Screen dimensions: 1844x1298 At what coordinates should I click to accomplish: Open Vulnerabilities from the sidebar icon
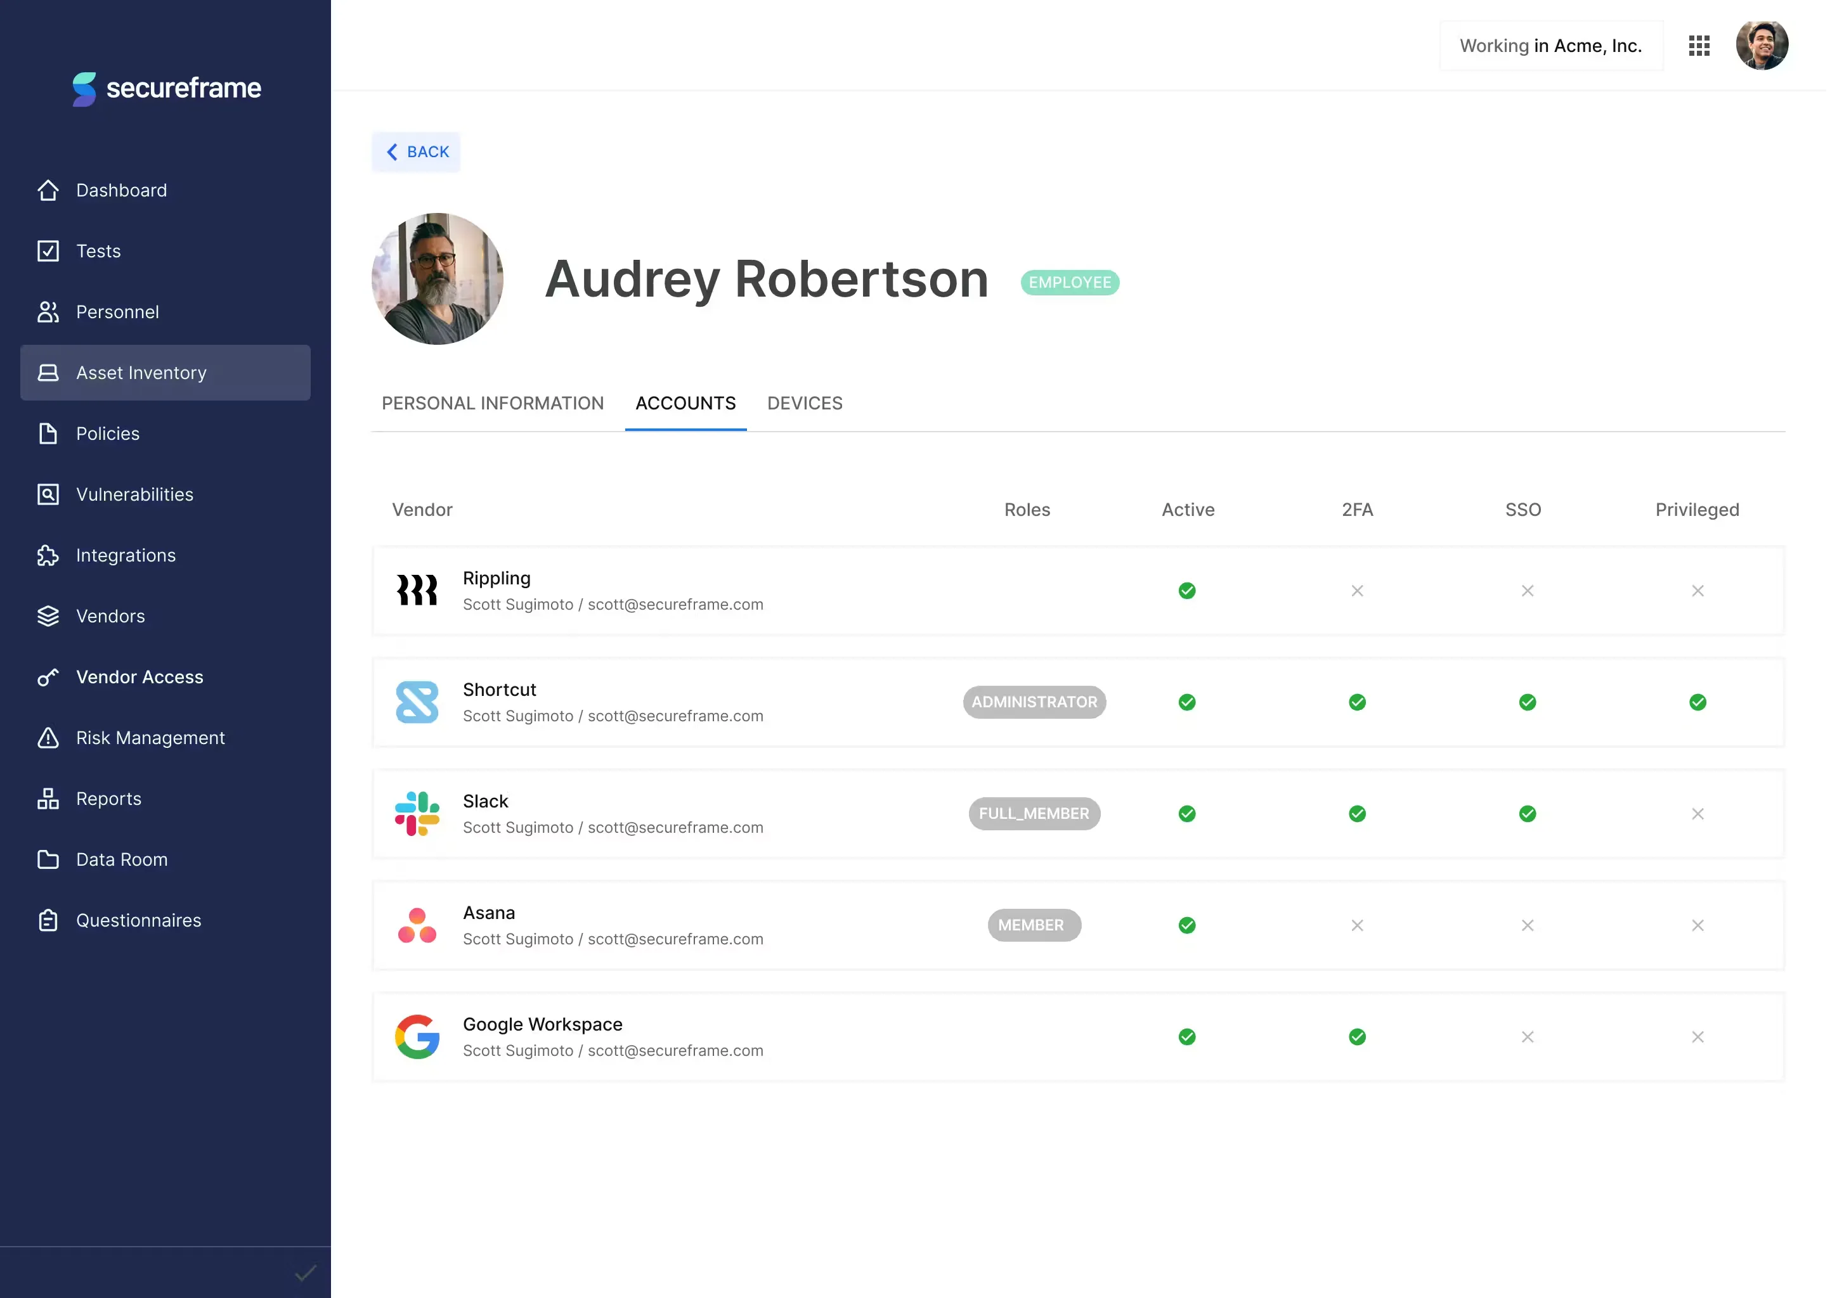point(48,494)
